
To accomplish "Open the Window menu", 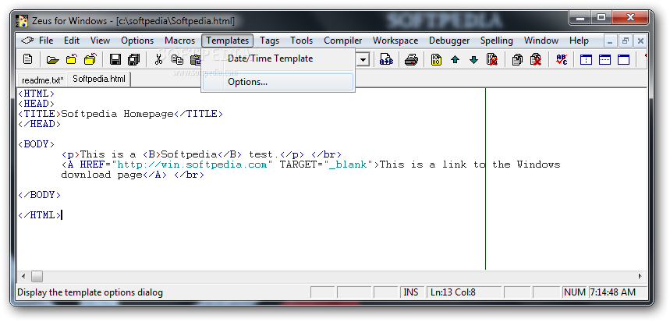I will (541, 41).
